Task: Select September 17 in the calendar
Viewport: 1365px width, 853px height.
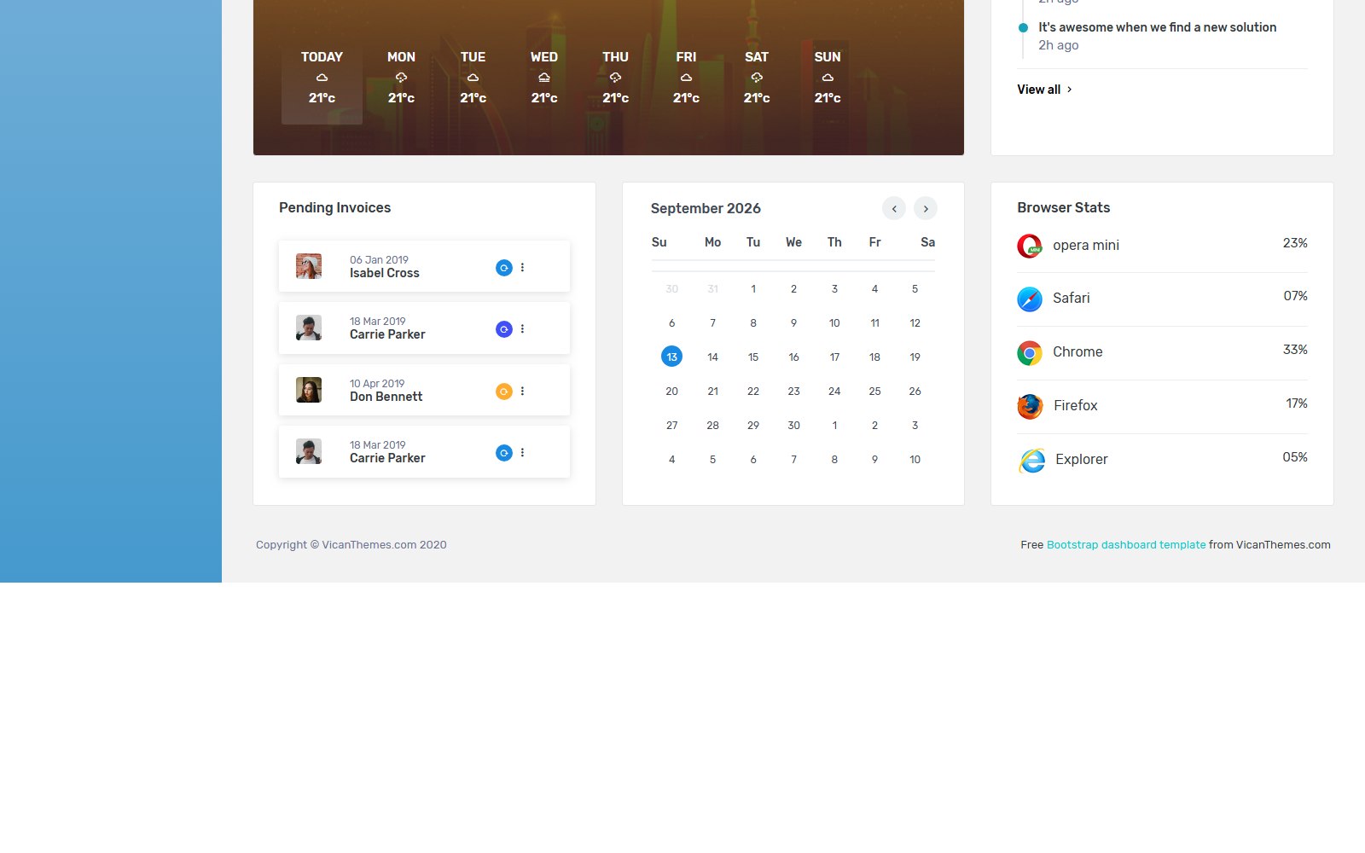Action: [834, 357]
